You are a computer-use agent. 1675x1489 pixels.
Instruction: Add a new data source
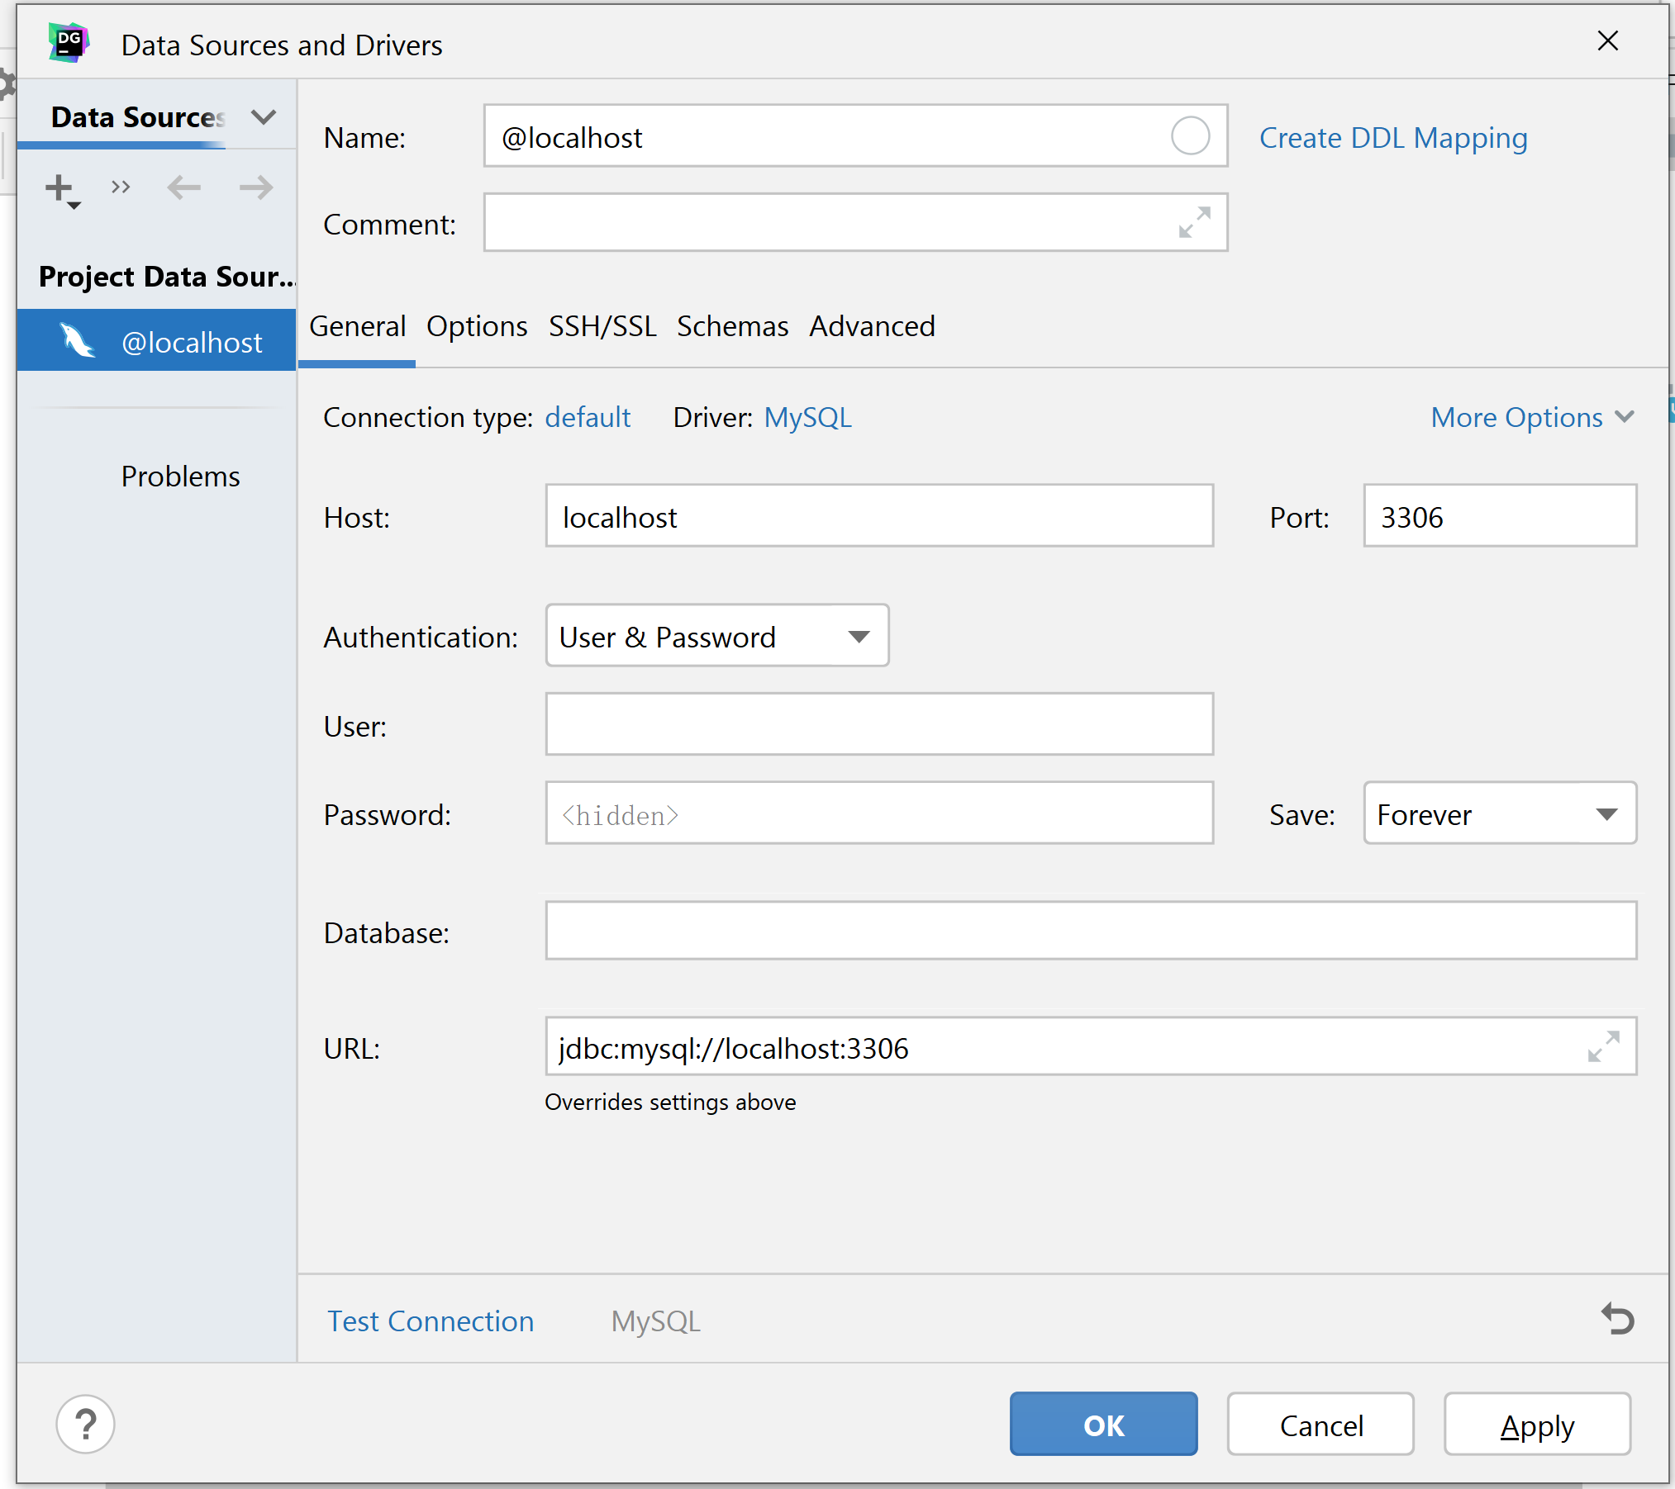pyautogui.click(x=59, y=188)
